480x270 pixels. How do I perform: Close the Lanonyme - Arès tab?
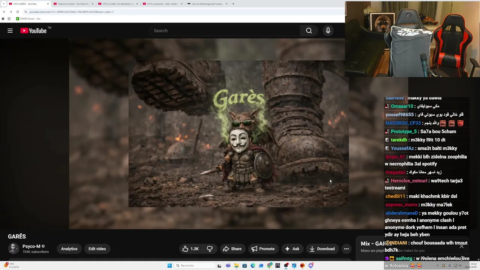point(182,4)
